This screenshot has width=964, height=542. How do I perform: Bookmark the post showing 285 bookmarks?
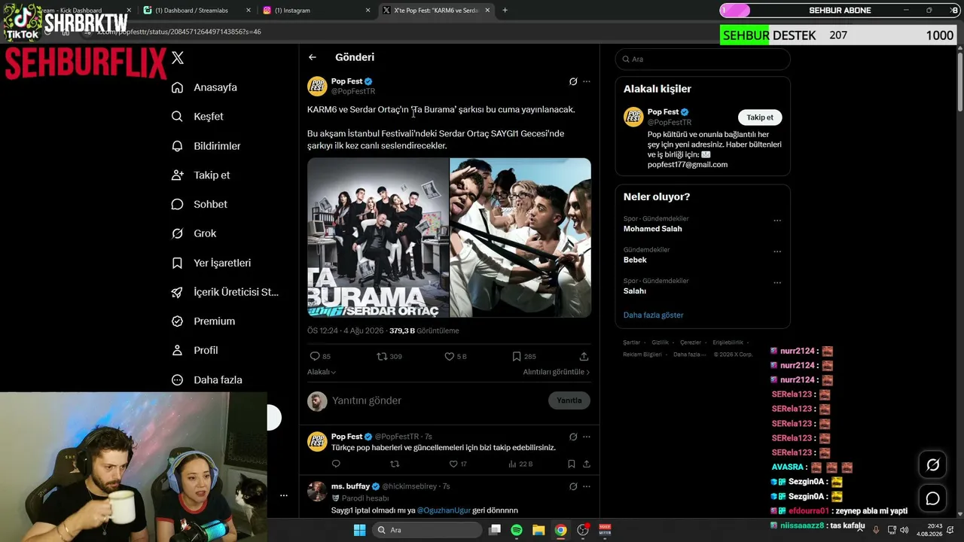tap(517, 356)
